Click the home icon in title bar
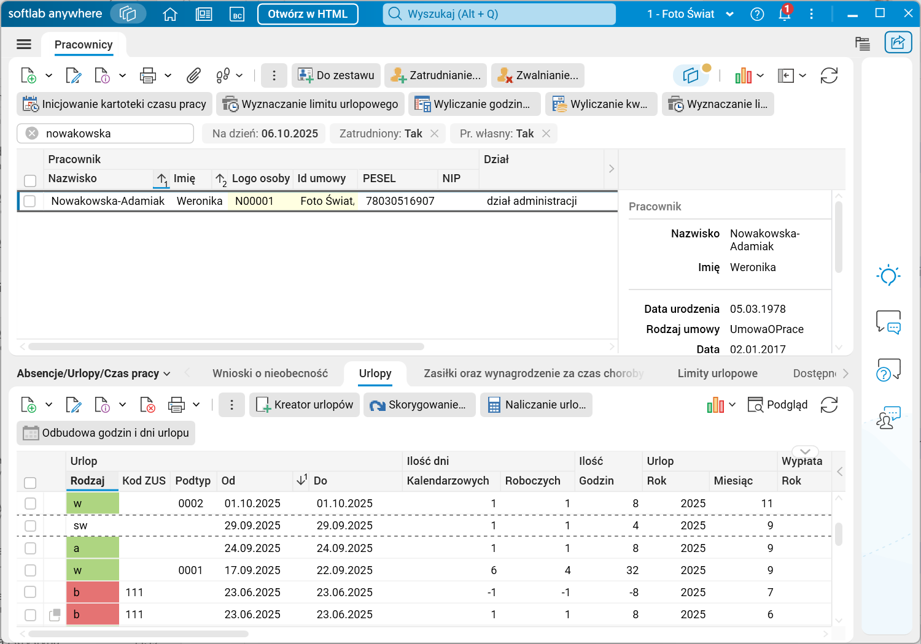Screen dimensions: 921x644 (170, 14)
